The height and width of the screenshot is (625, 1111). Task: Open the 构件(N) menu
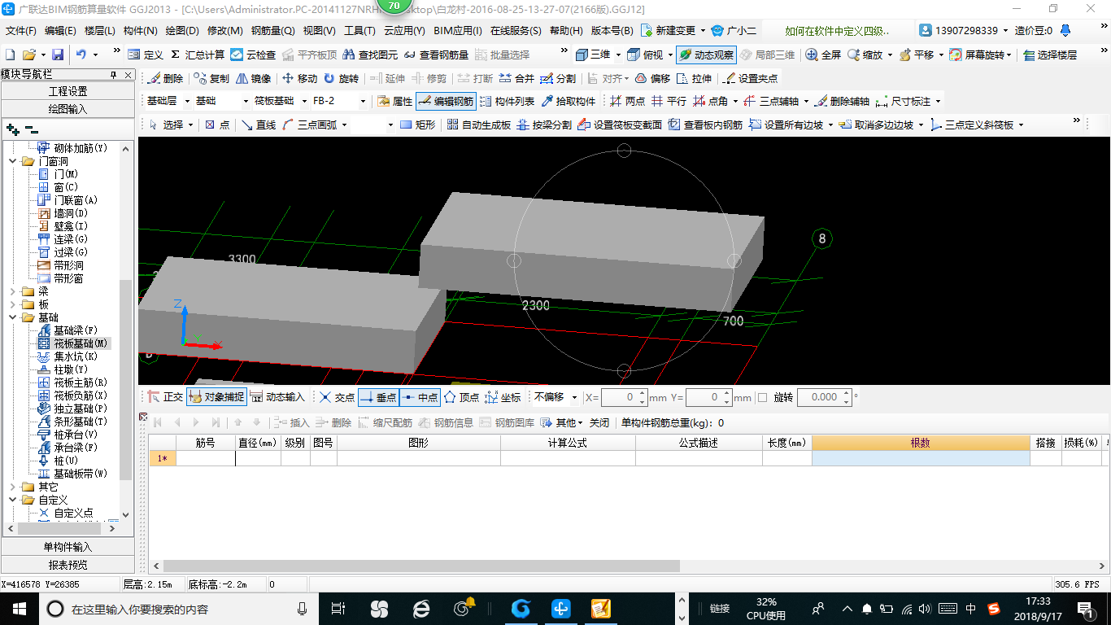point(140,31)
